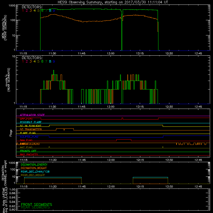The image size is (213, 213).
Task: Click 11:45 tick label under rear segments plot
Action: pyautogui.click(x=81, y=107)
